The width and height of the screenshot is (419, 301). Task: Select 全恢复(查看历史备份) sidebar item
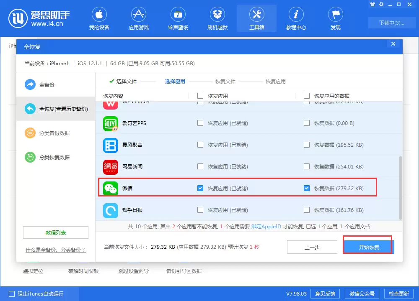(x=56, y=109)
